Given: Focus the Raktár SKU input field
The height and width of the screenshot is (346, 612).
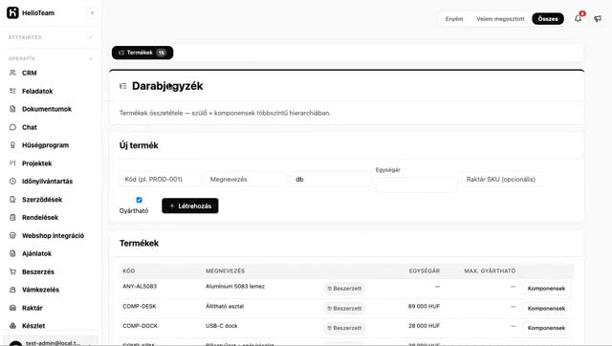Looking at the screenshot, I should pyautogui.click(x=501, y=180).
